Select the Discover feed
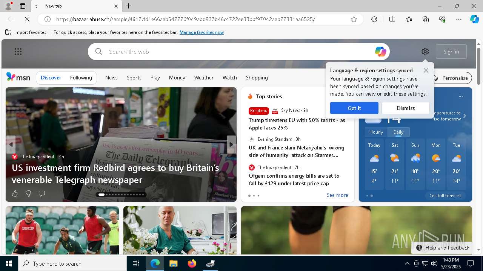 coord(51,78)
